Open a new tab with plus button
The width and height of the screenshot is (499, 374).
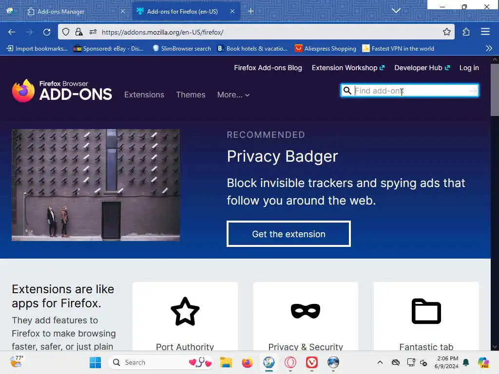pyautogui.click(x=251, y=11)
